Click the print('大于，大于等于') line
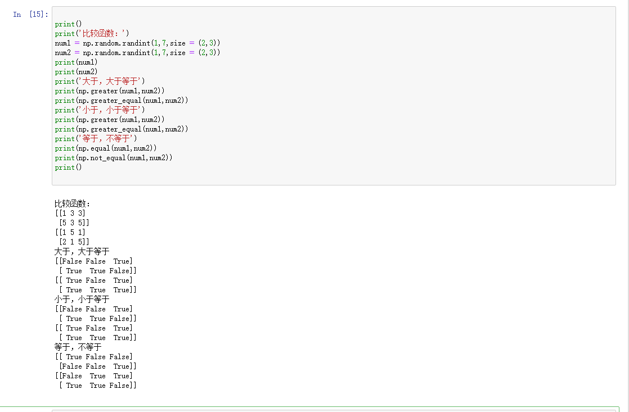 pyautogui.click(x=97, y=81)
